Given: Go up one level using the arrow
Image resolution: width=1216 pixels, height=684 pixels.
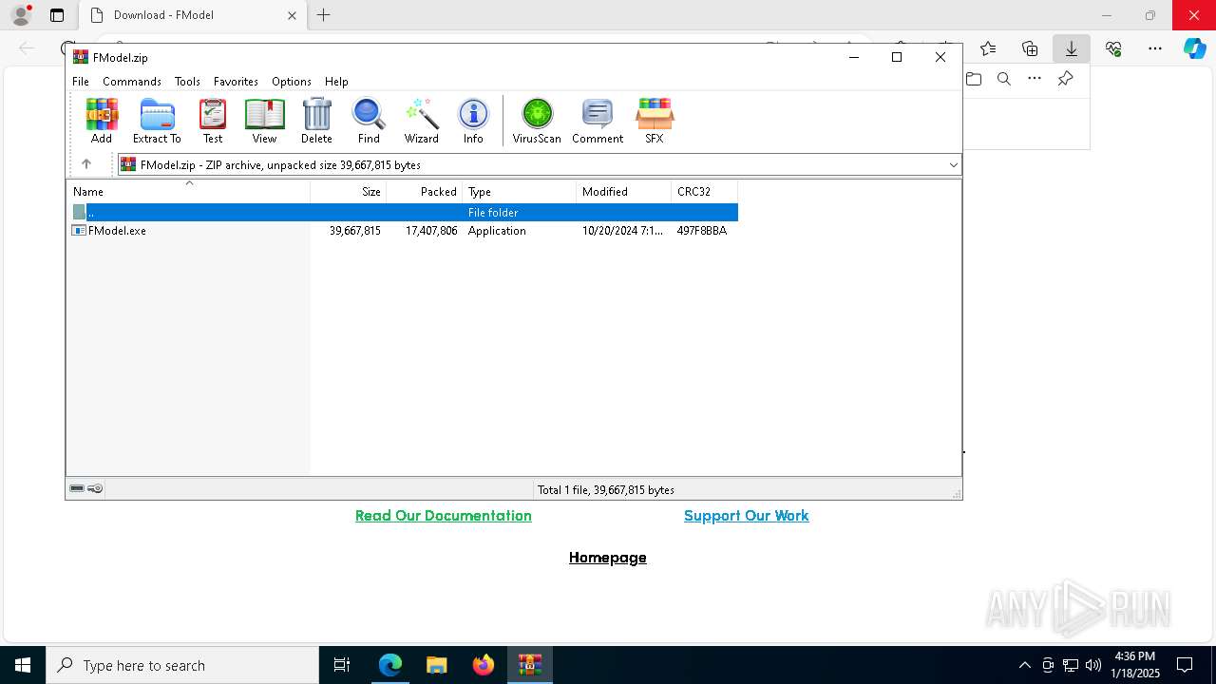Looking at the screenshot, I should [x=86, y=164].
